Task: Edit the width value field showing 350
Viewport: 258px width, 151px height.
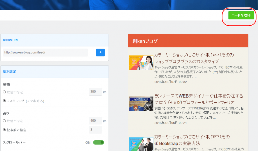Action: point(95,92)
